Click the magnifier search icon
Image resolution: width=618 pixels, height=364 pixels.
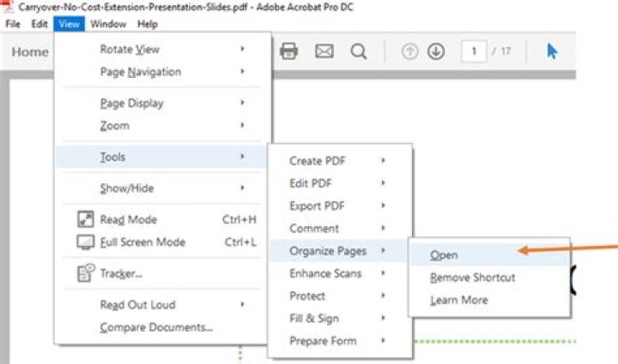click(x=359, y=51)
